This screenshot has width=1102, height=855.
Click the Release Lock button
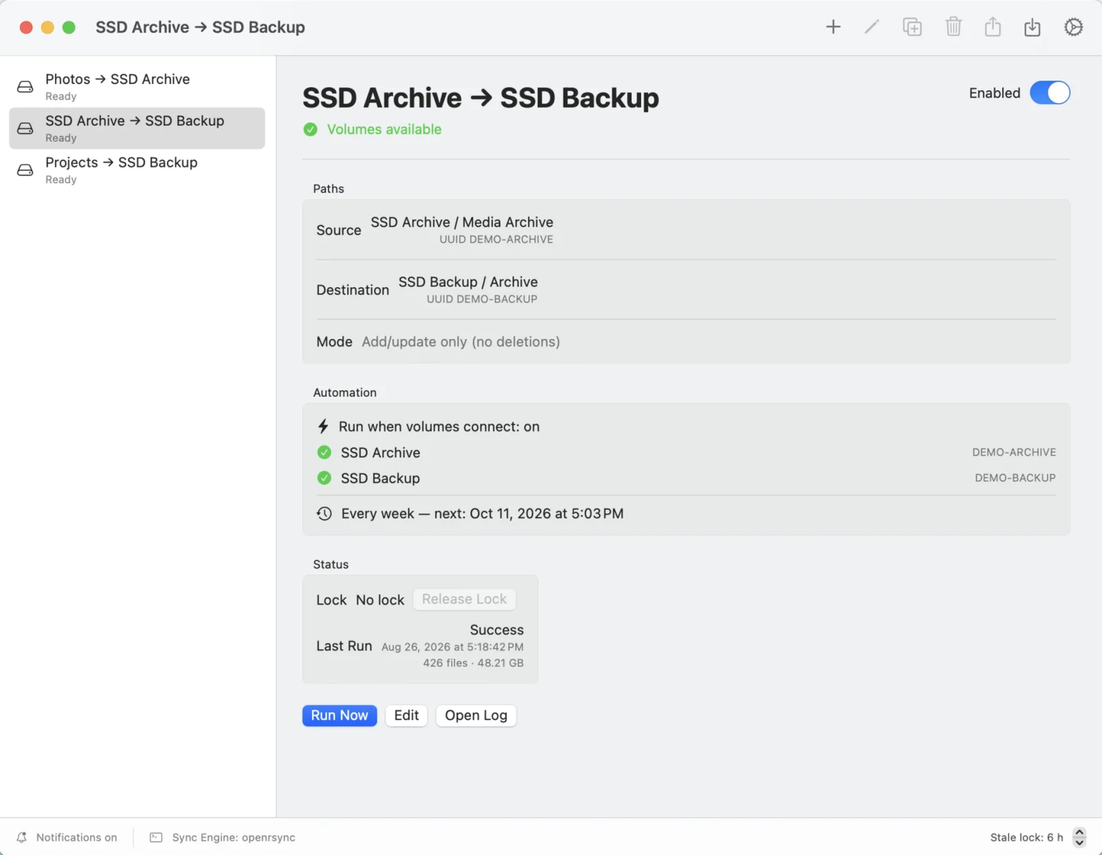pos(464,599)
